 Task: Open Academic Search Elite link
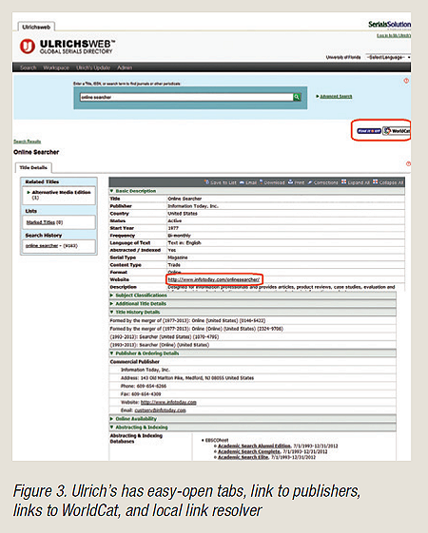click(x=243, y=458)
